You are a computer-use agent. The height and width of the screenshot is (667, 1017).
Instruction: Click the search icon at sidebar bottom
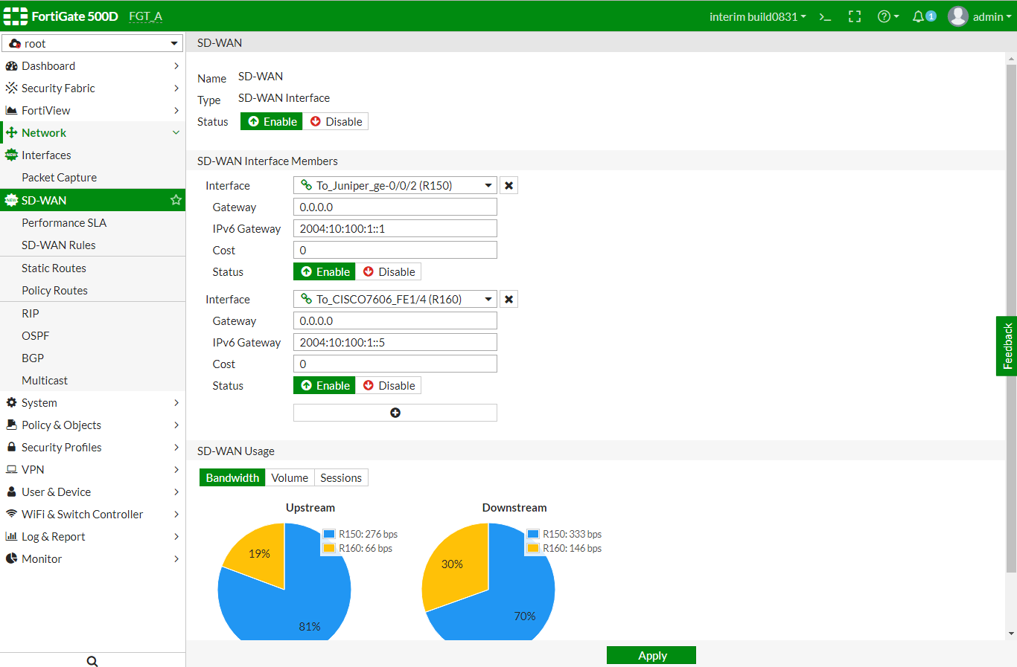click(x=92, y=661)
